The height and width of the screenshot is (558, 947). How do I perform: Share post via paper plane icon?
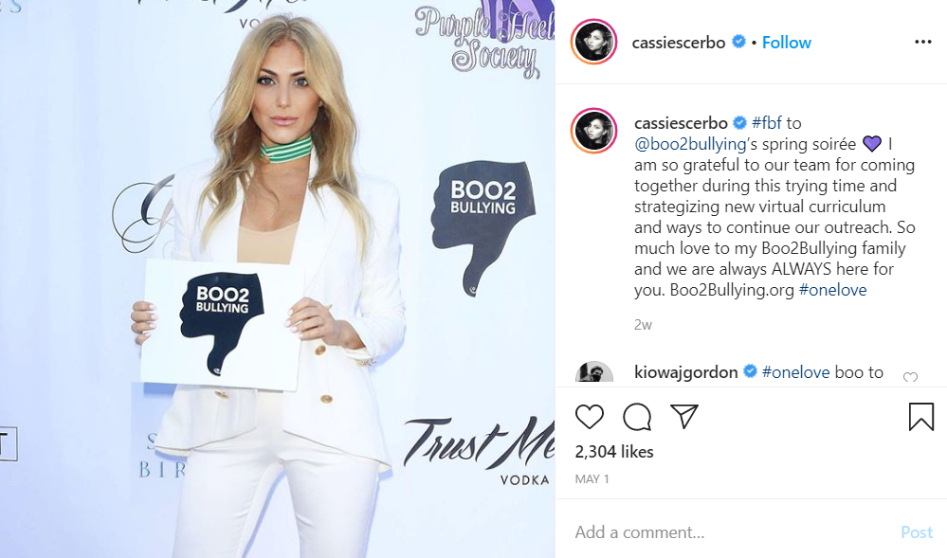684,417
